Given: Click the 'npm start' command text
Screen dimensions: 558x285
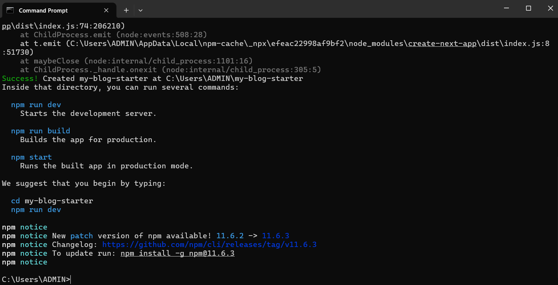Looking at the screenshot, I should pos(31,157).
